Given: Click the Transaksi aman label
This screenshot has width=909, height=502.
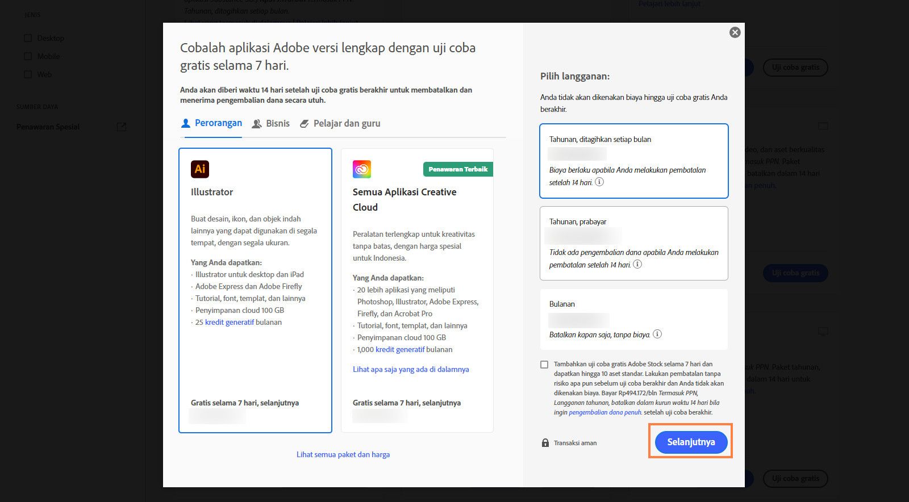Looking at the screenshot, I should (576, 443).
